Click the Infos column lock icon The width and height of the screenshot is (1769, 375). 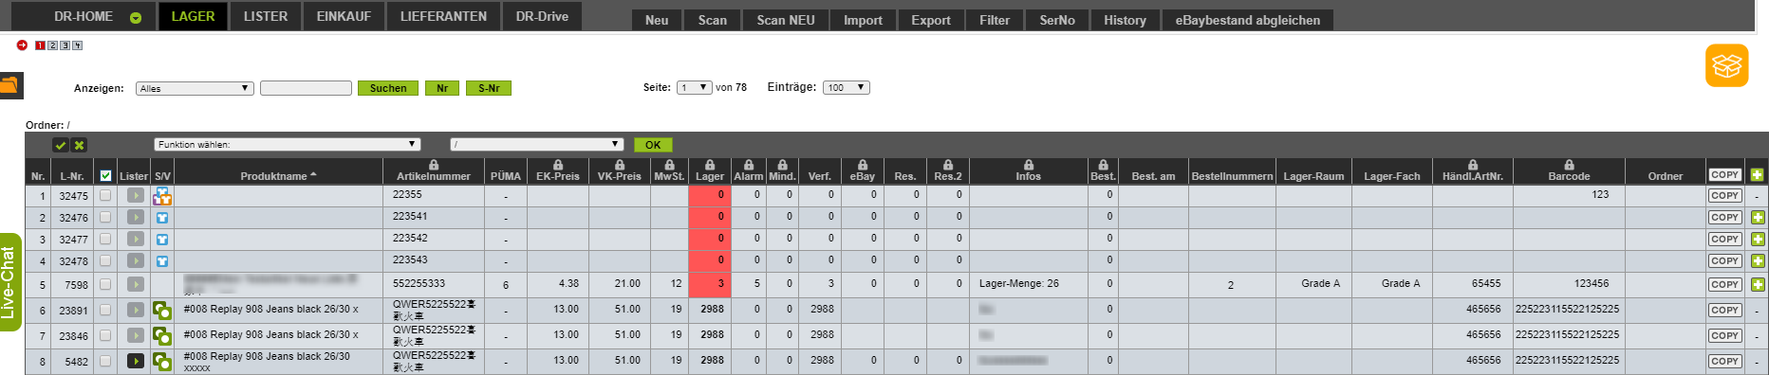pos(1029,165)
